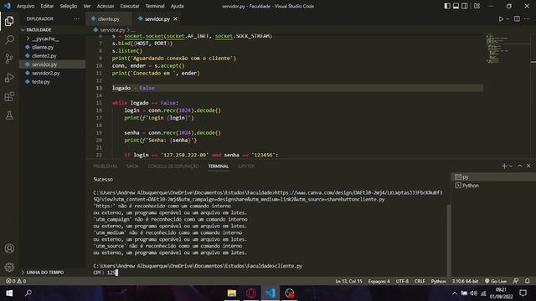Change file encoding UTF-8
536x301 pixels.
402,281
